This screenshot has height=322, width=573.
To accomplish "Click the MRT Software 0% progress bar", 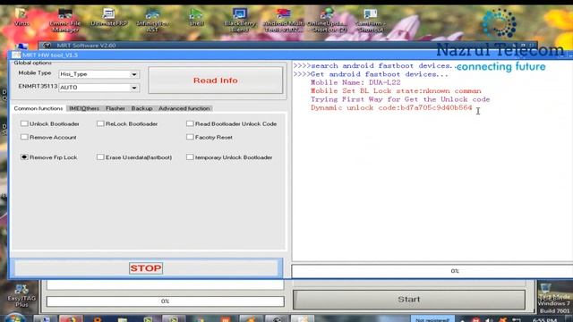I will pos(165,301).
